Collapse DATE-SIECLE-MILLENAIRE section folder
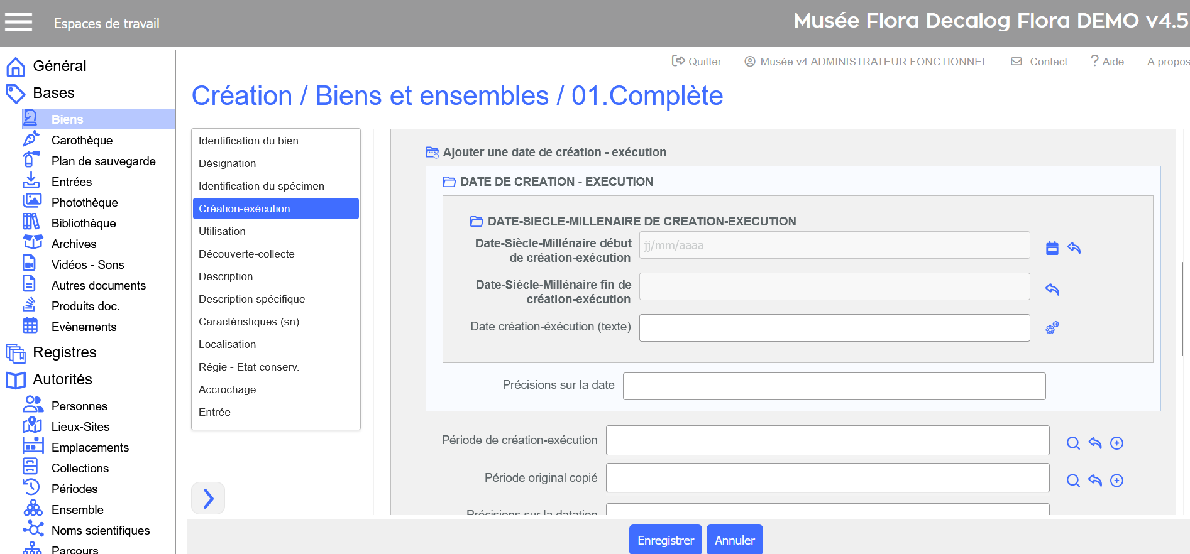 (x=477, y=222)
